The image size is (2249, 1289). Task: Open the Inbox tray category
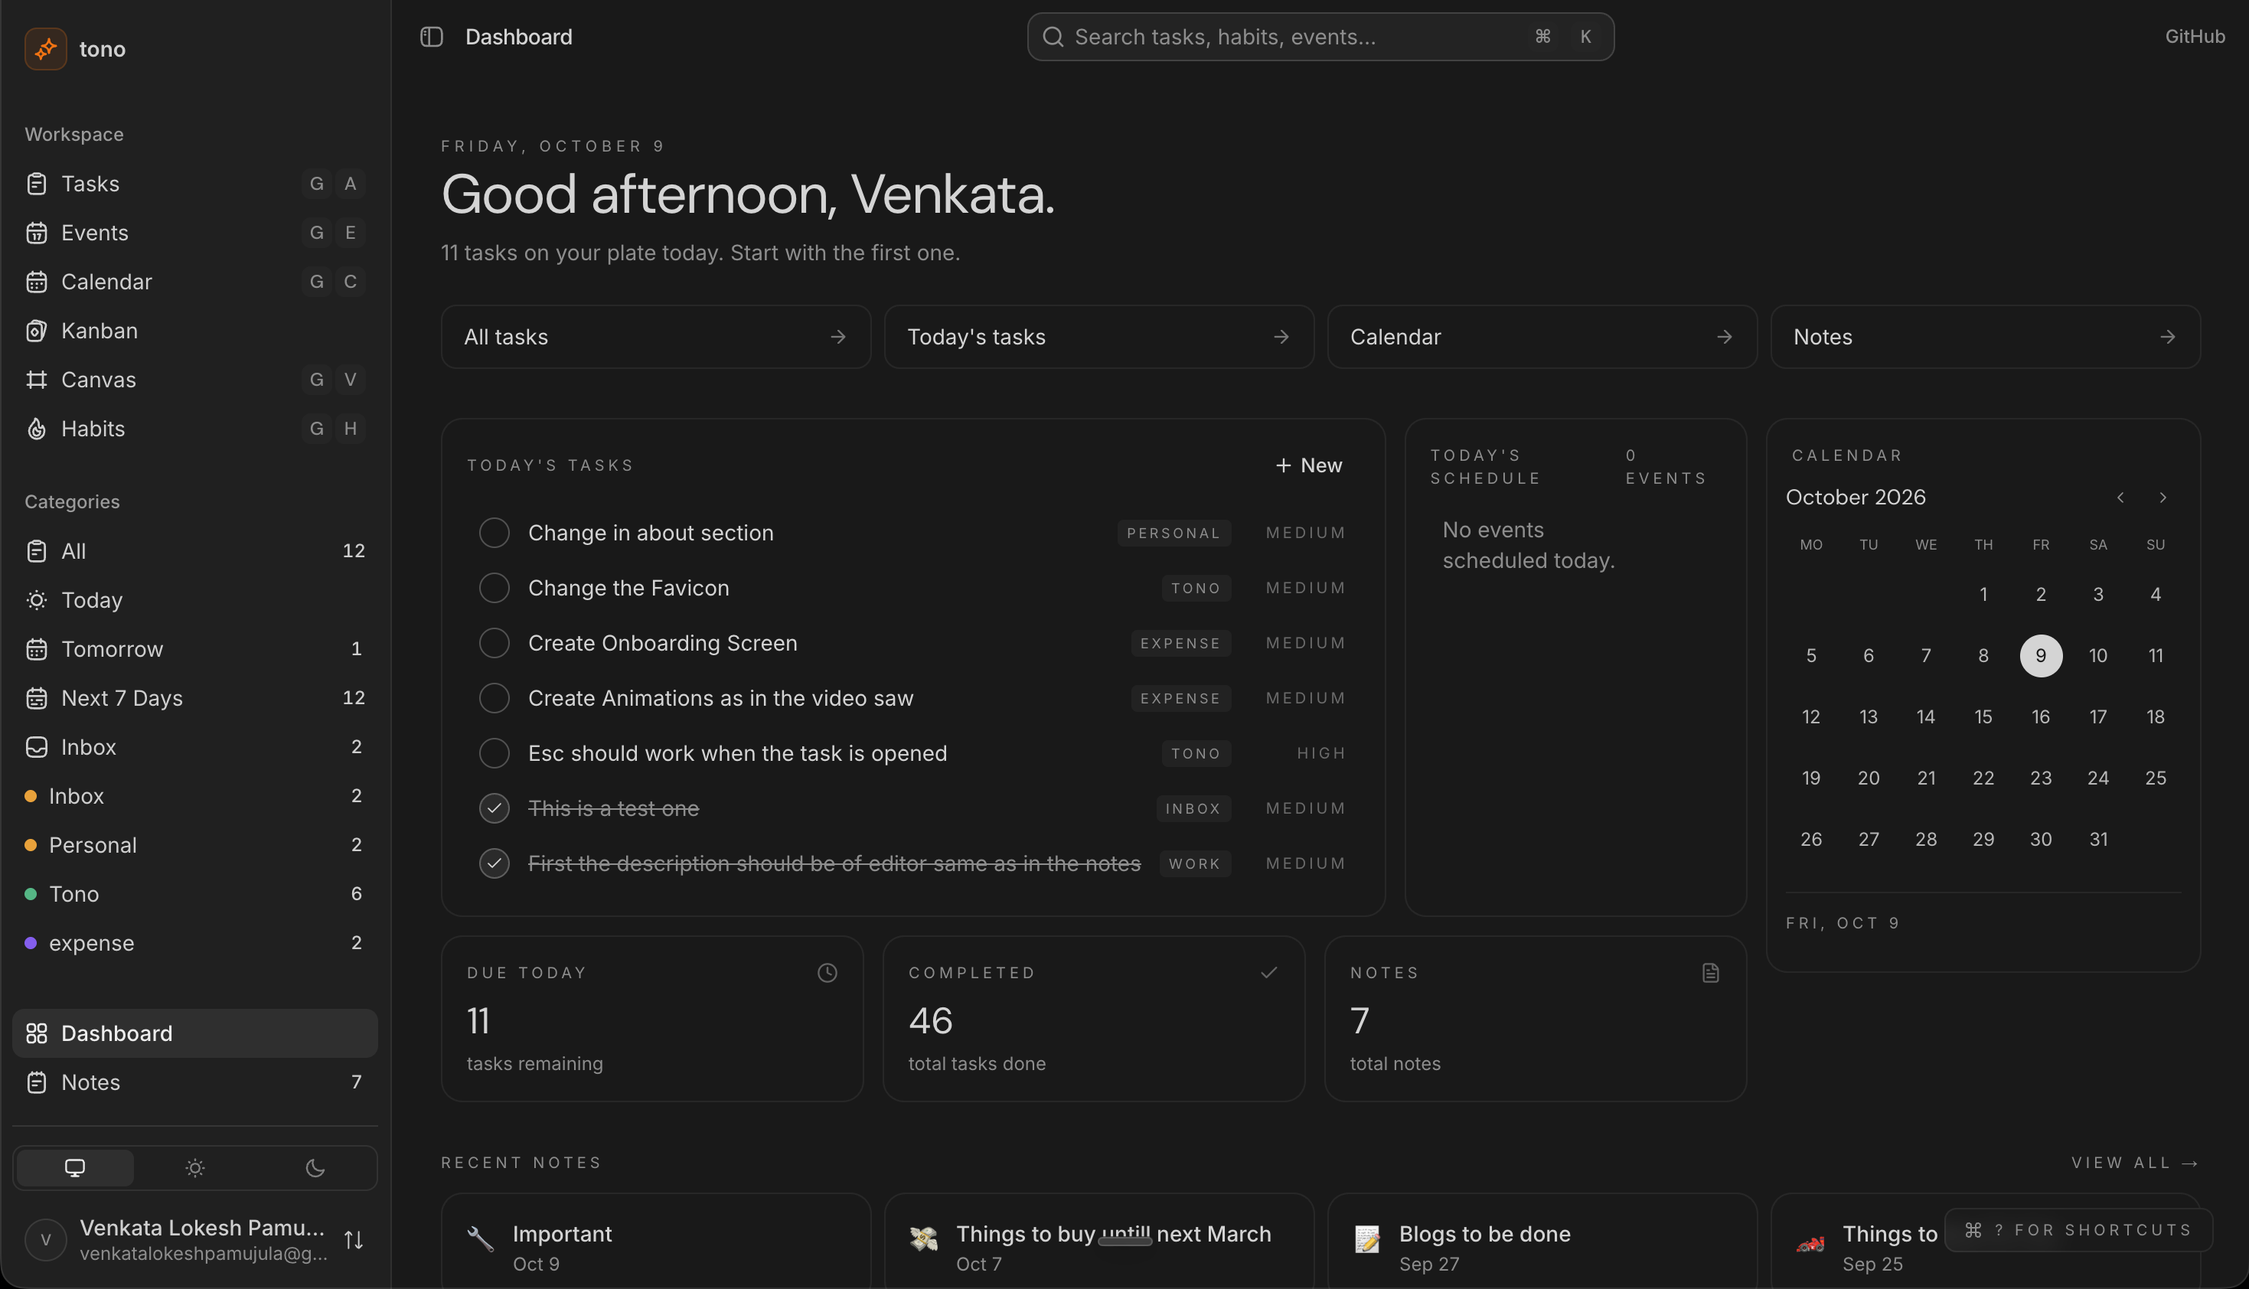click(x=194, y=747)
